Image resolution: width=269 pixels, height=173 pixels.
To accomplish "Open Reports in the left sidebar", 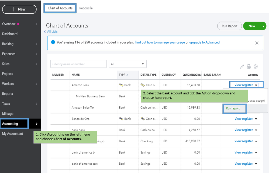I will point(8,94).
